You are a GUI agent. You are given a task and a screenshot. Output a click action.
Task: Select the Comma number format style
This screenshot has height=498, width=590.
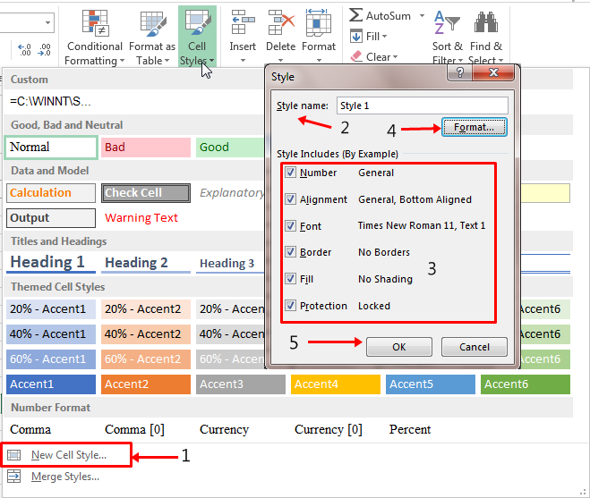tap(30, 429)
